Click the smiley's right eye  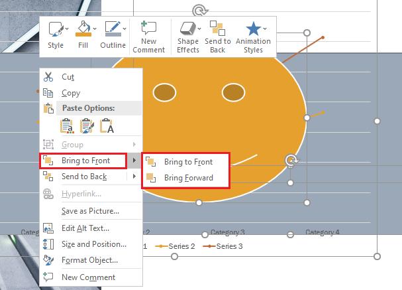[x=233, y=92]
